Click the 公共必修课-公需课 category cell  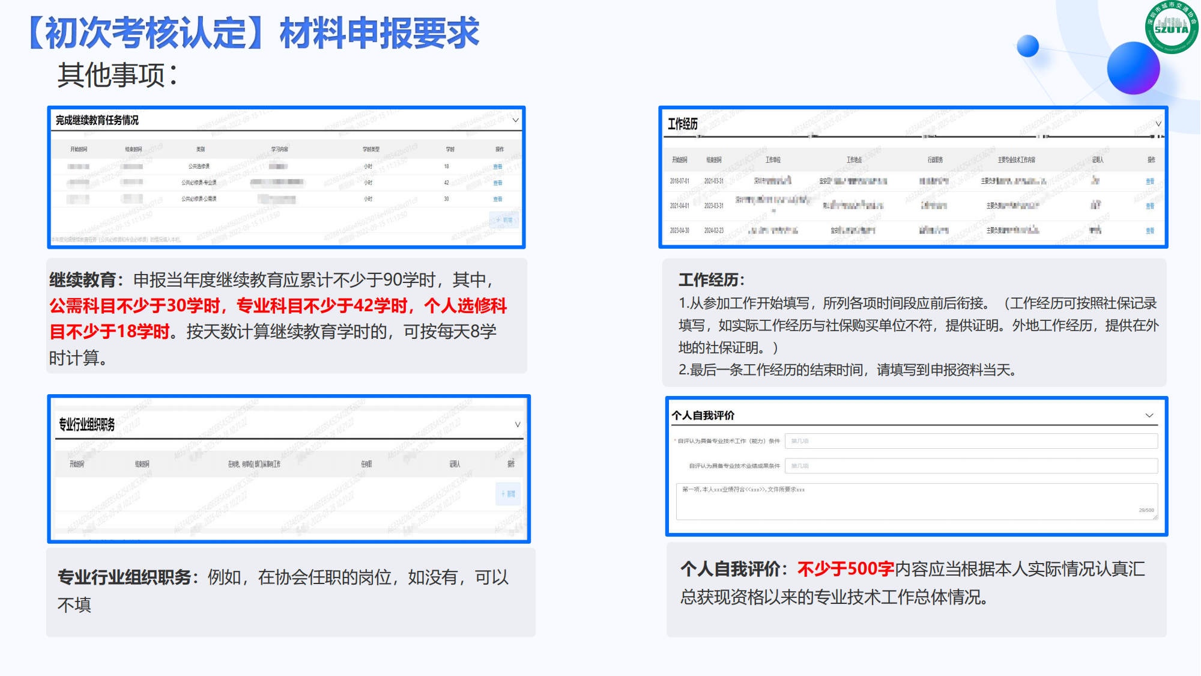(x=199, y=199)
